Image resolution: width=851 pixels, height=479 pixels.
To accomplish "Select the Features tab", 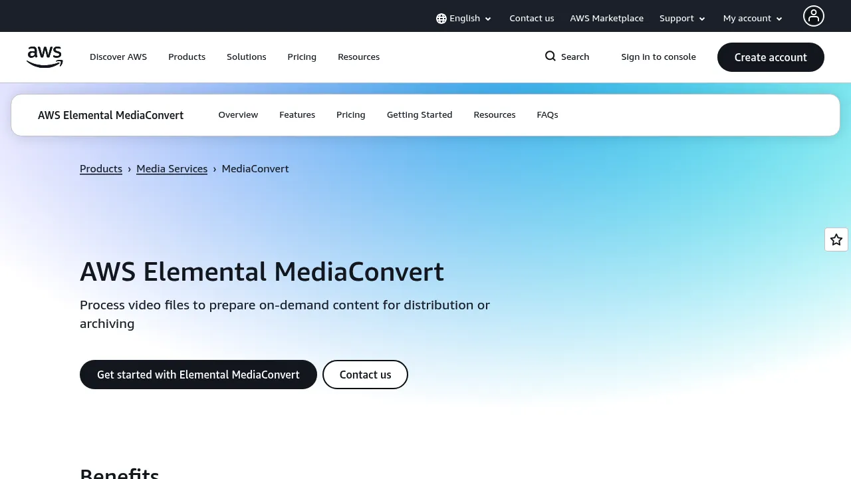I will (x=297, y=115).
